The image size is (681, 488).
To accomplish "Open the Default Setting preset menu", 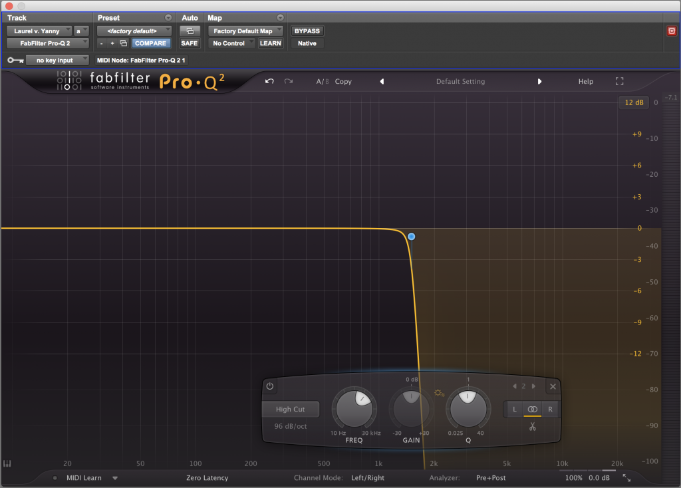I will coord(460,81).
